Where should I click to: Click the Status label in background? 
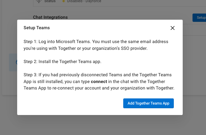point(50,1)
